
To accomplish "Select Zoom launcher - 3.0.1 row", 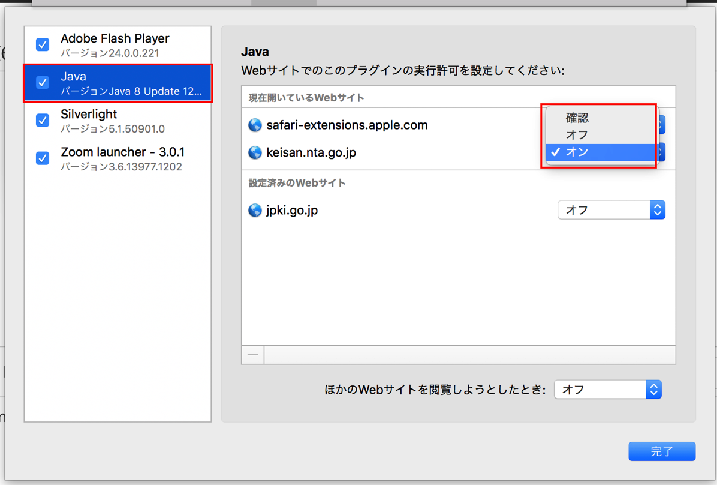I will [118, 159].
